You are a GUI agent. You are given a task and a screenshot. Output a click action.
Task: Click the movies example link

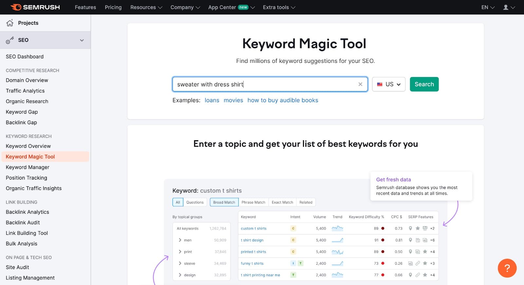pos(233,100)
